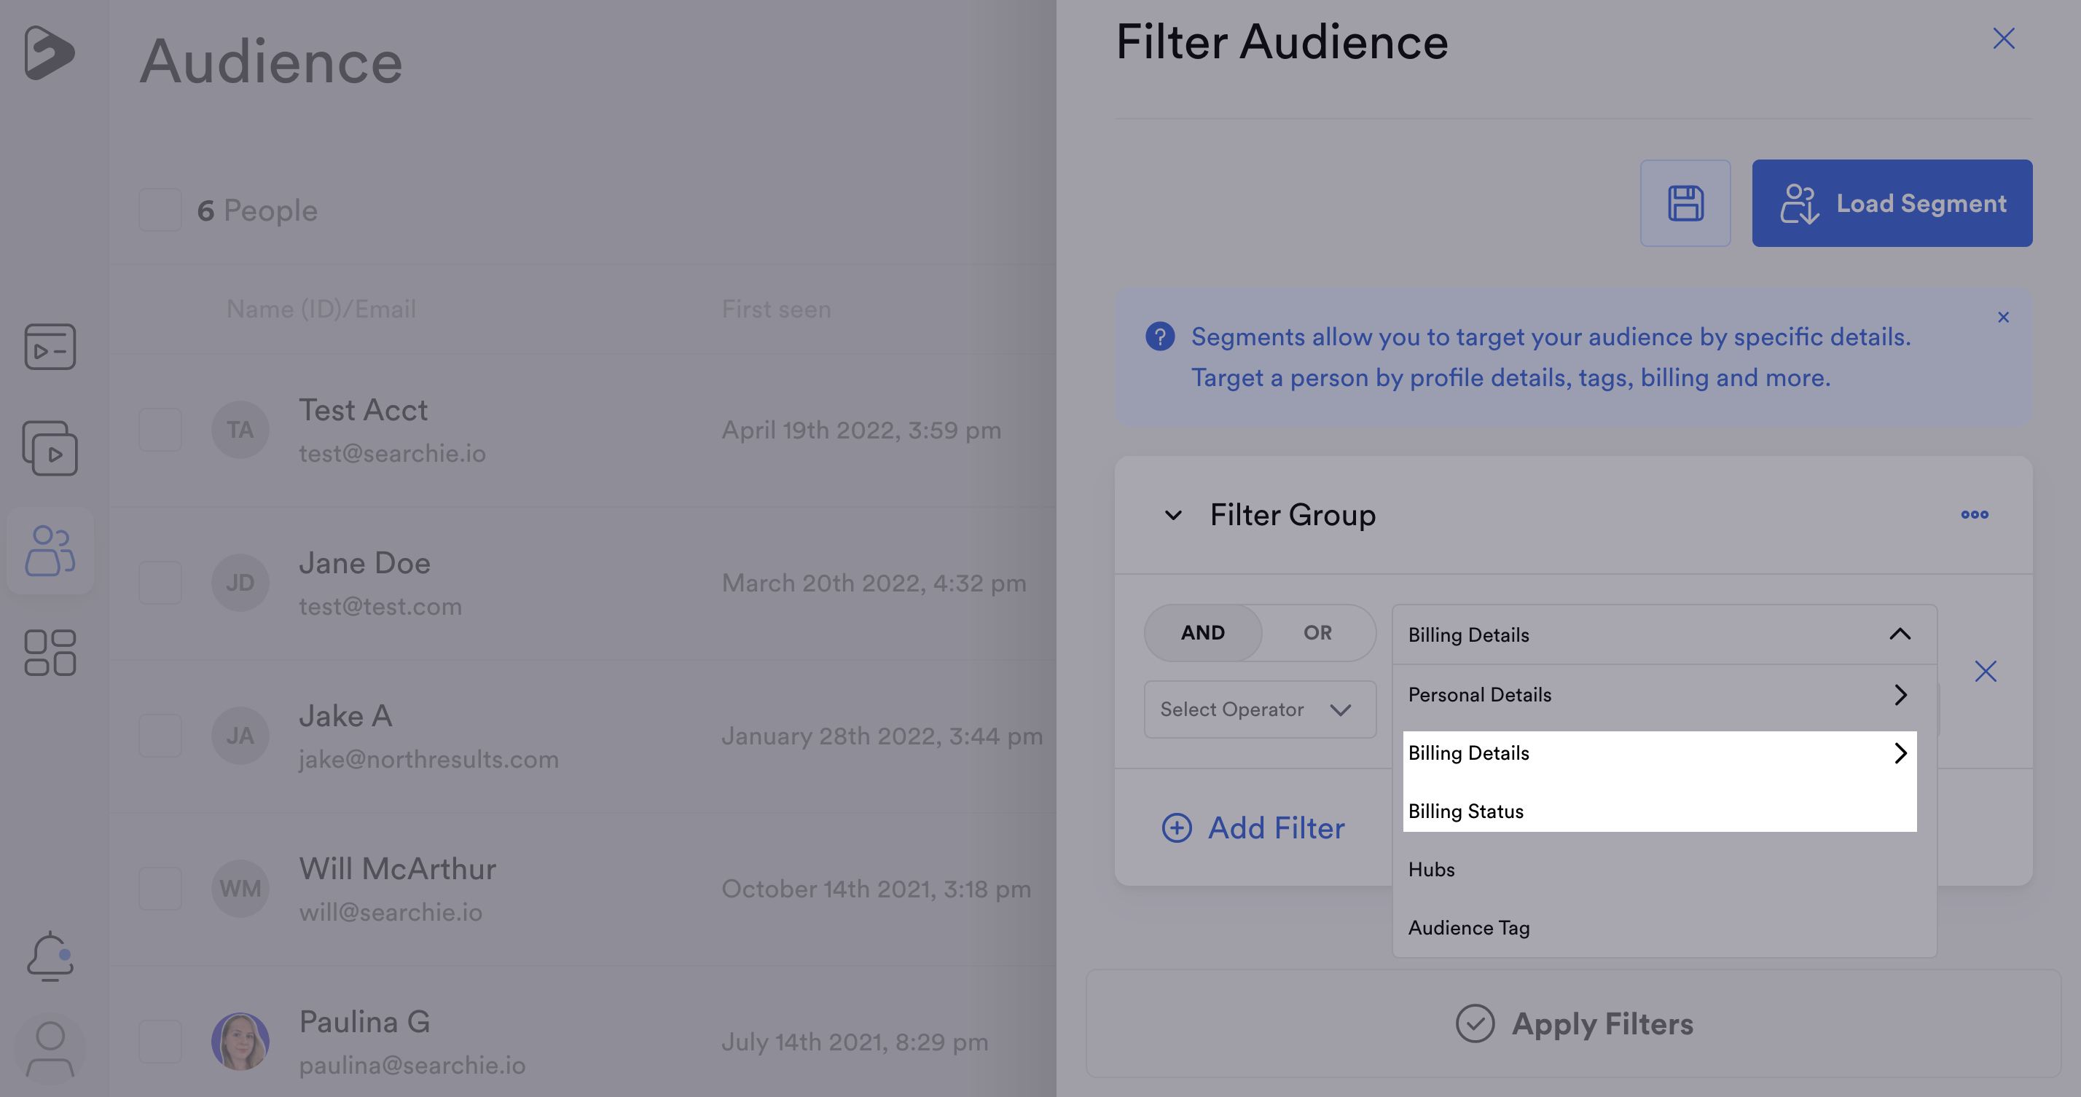Click the March 20th 2022 date cell
This screenshot has height=1097, width=2081.
(x=873, y=583)
